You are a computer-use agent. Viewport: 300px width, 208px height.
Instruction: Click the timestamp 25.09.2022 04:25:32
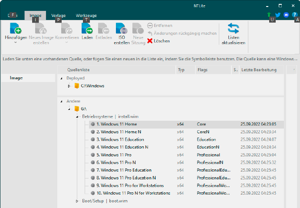(258, 162)
